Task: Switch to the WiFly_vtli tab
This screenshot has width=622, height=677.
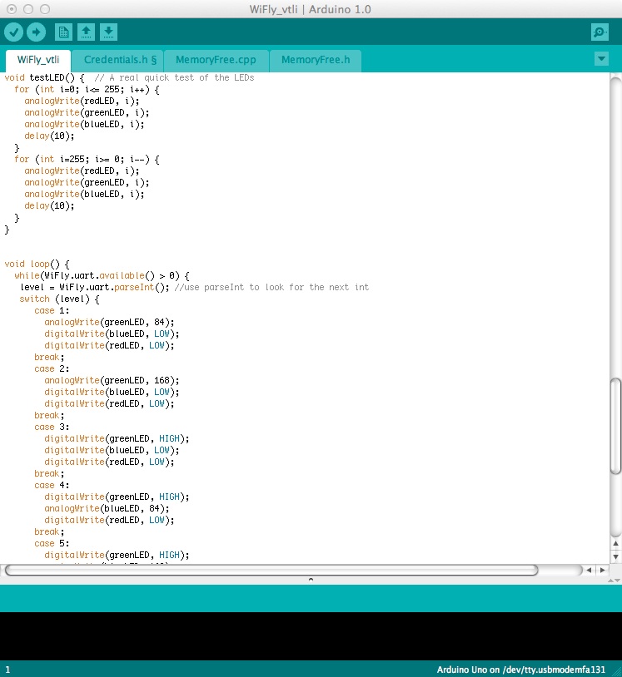Action: pyautogui.click(x=38, y=60)
